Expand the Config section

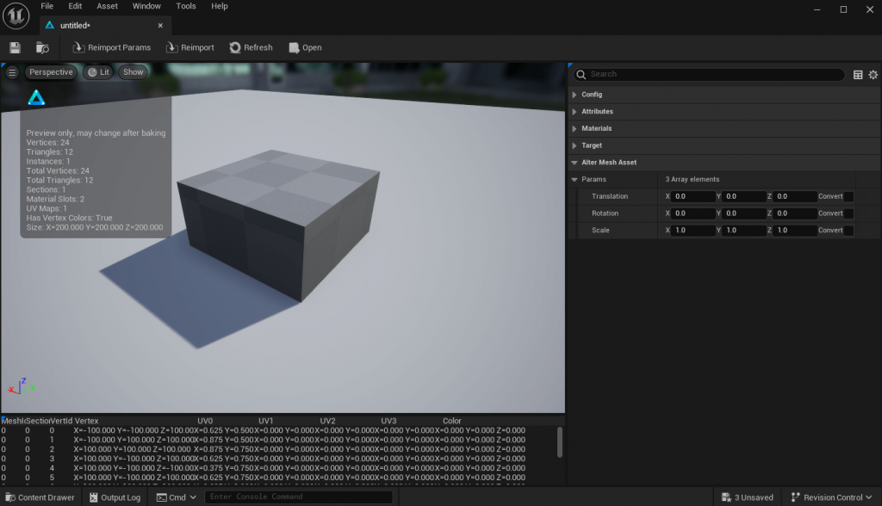[x=592, y=94]
